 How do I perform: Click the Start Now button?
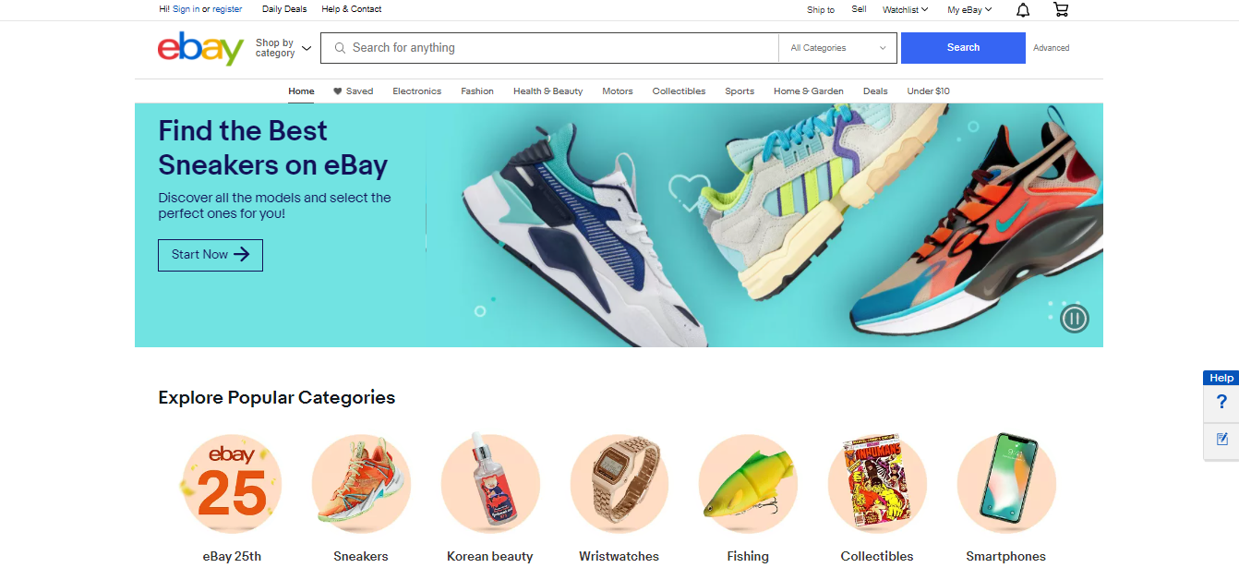coord(211,255)
